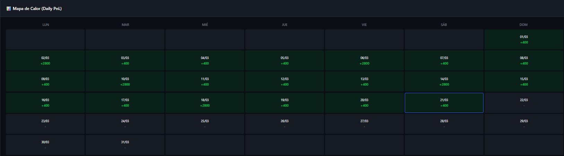Open the 27/03 calendar cell

pyautogui.click(x=364, y=124)
